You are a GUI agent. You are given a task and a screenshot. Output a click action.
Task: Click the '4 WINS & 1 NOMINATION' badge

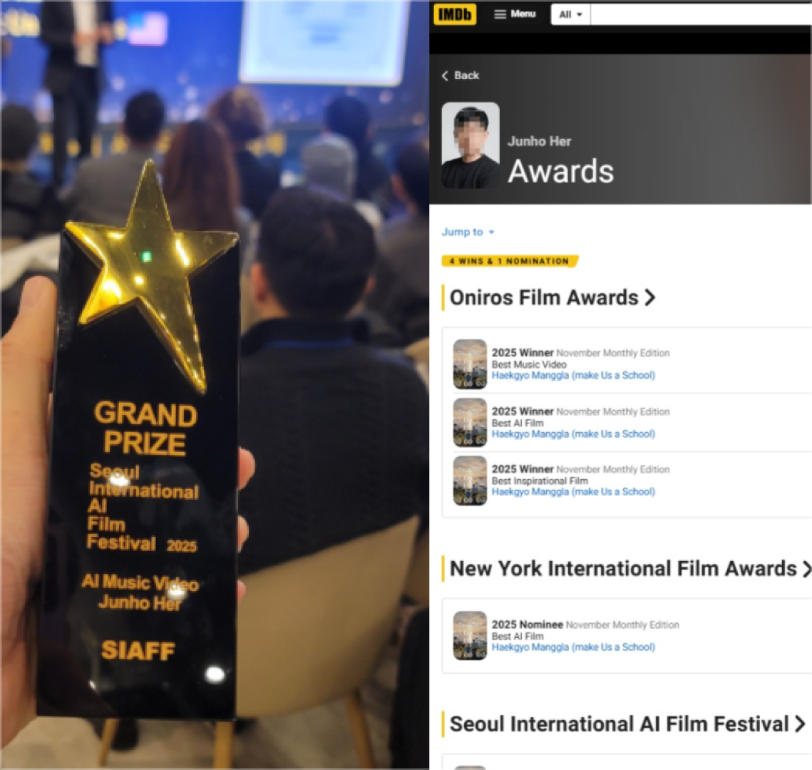coord(510,261)
